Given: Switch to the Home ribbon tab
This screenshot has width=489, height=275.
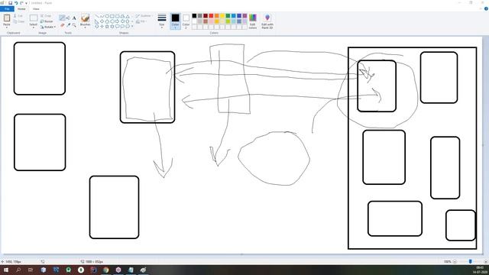Looking at the screenshot, I should point(21,8).
